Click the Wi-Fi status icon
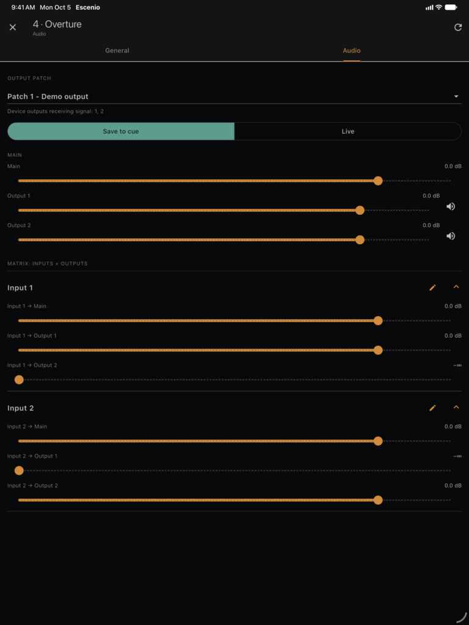This screenshot has height=625, width=469. coord(438,7)
